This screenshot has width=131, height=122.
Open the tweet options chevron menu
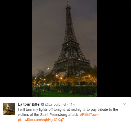tap(124, 104)
